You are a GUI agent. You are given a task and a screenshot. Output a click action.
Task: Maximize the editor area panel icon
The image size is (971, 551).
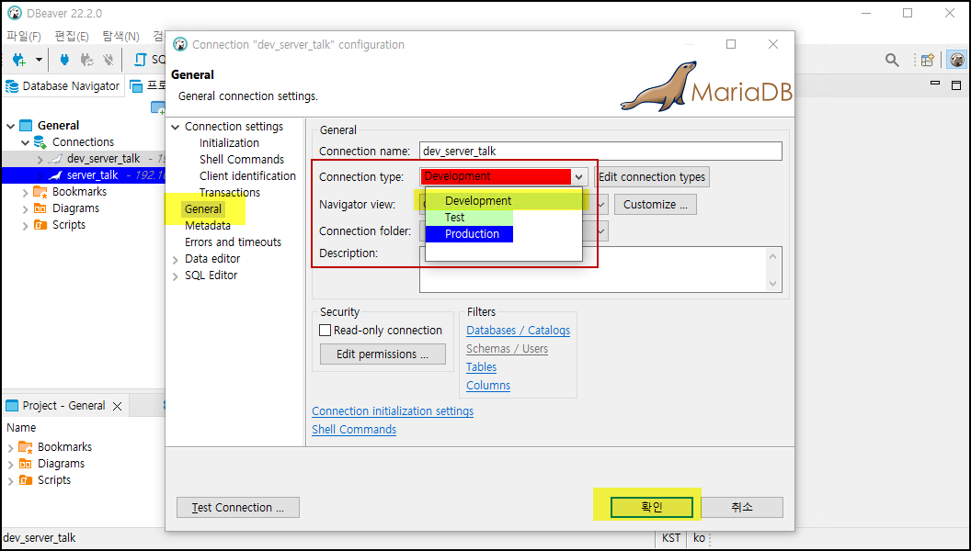pyautogui.click(x=956, y=85)
